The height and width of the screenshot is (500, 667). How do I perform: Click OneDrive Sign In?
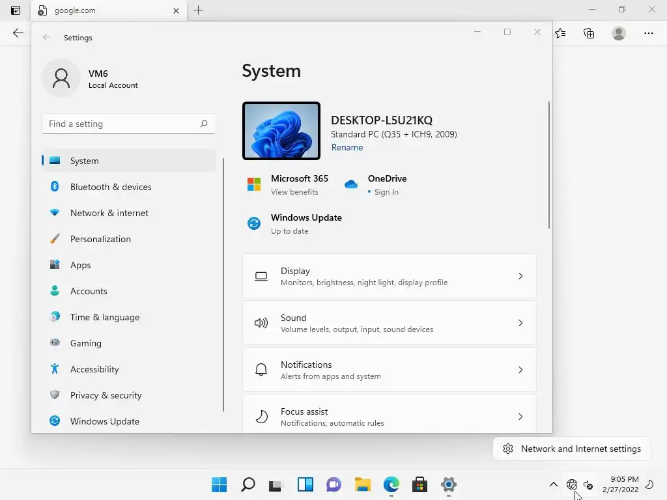click(386, 192)
